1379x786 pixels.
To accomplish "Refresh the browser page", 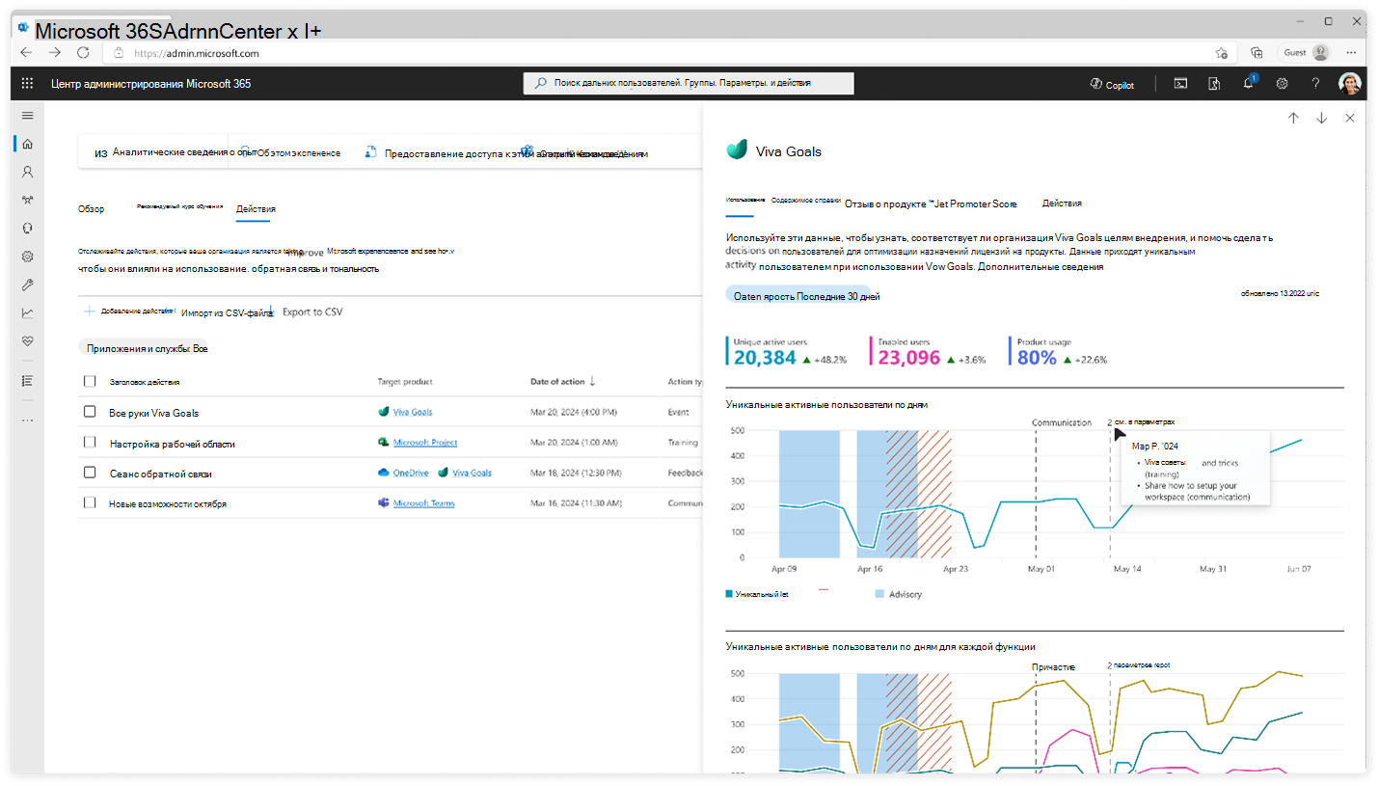I will click(84, 53).
